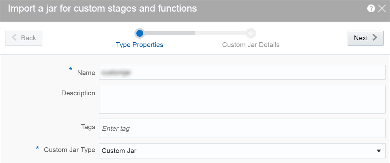Close the Import a jar dialog

pyautogui.click(x=382, y=9)
